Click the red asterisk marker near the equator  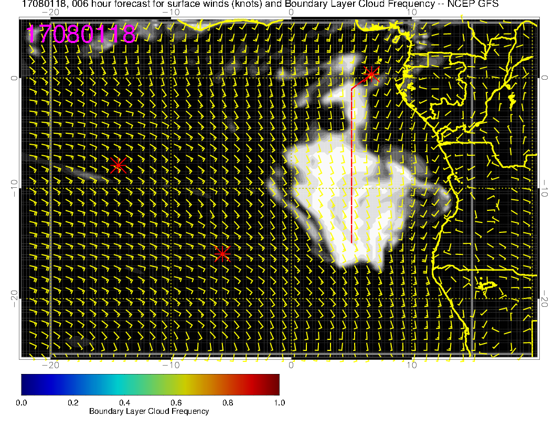[371, 73]
